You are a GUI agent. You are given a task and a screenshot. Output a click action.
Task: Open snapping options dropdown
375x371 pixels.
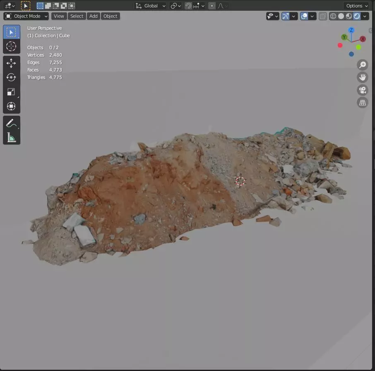point(199,6)
